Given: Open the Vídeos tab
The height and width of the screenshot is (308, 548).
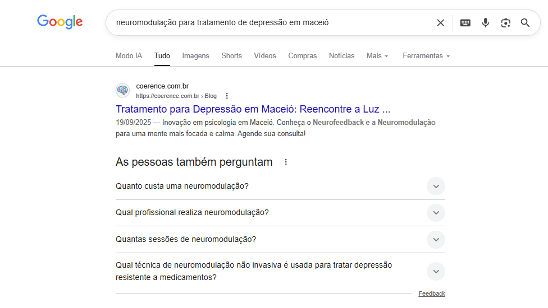Looking at the screenshot, I should click(x=265, y=56).
